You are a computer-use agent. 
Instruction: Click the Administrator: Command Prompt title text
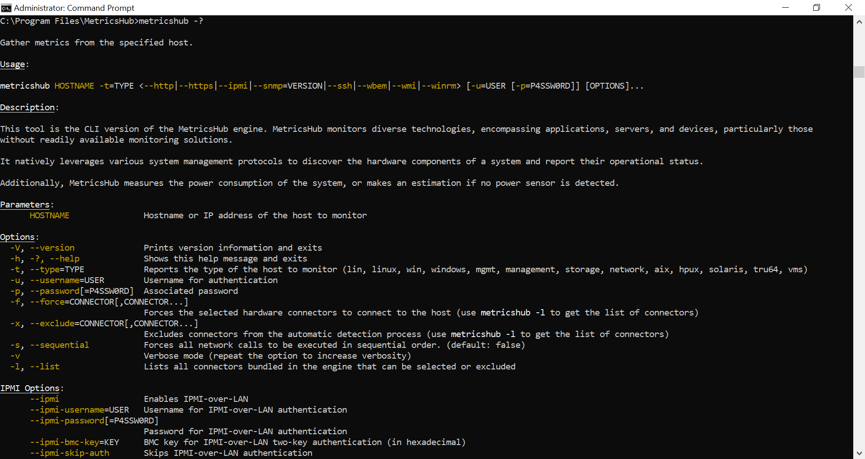point(74,8)
